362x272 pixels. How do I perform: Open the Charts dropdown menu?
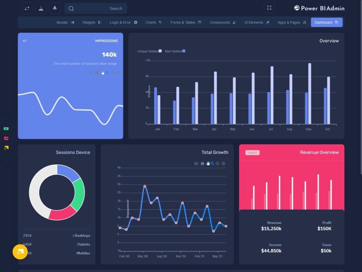tap(152, 22)
